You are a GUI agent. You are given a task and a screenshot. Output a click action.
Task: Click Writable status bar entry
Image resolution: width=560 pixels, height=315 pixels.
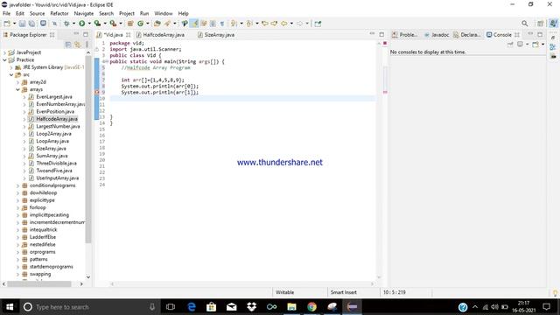tap(284, 292)
